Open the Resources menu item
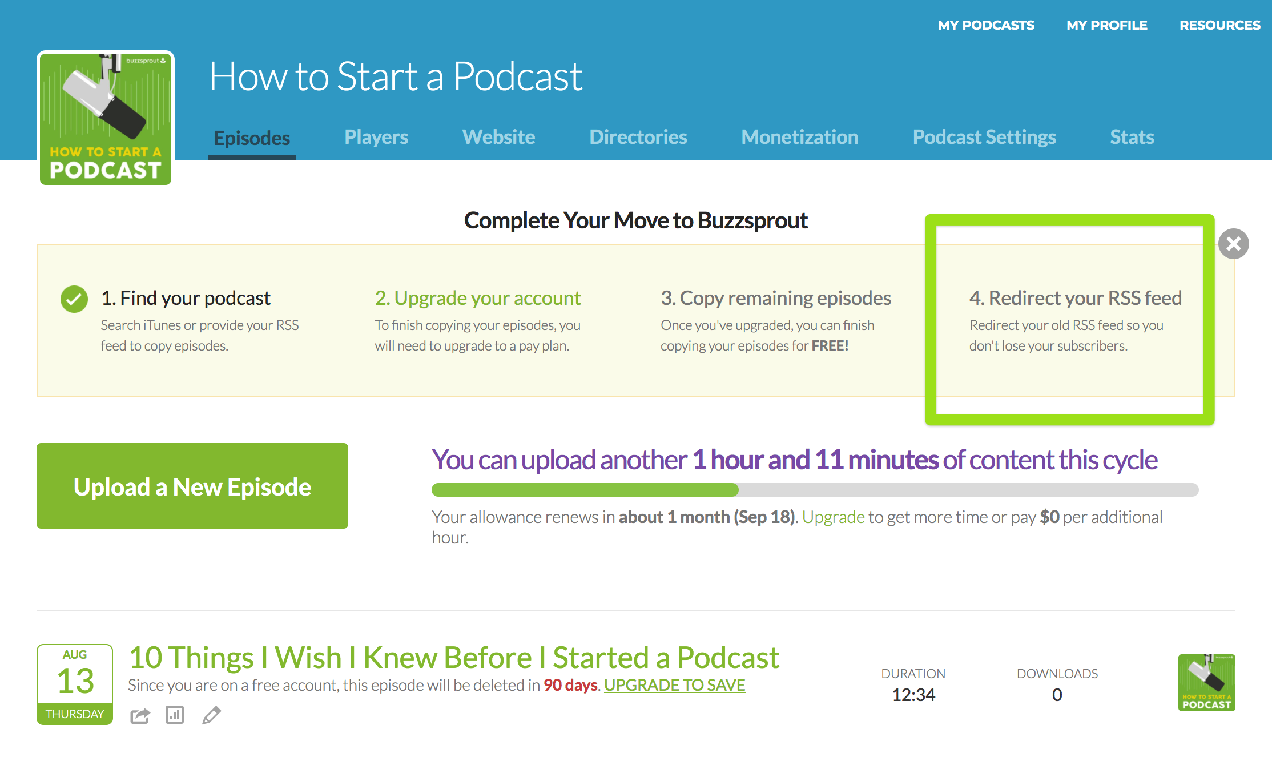The height and width of the screenshot is (757, 1272). click(x=1219, y=25)
